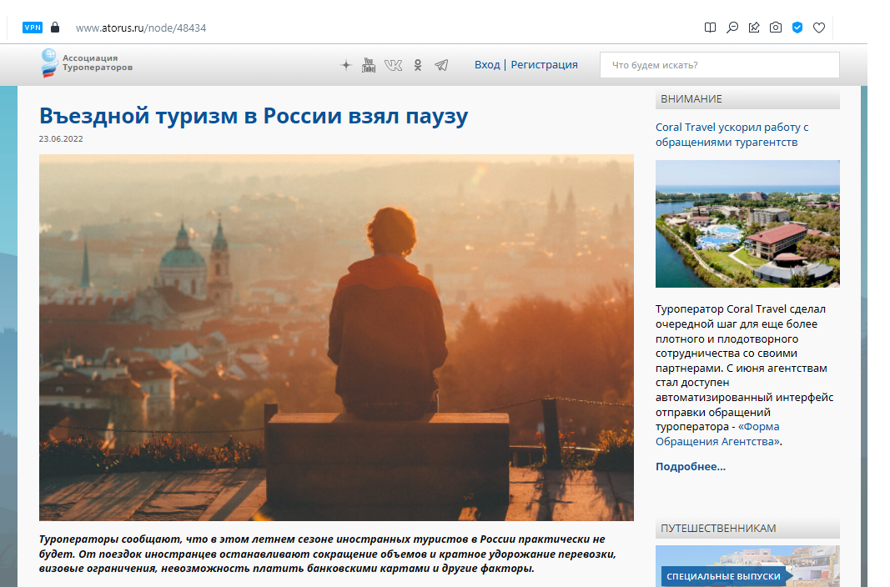Open the Odnoklassniki social icon
Screen dimensions: 890x587
coord(418,65)
